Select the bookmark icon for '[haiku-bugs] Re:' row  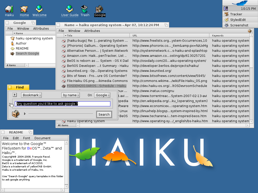(64, 41)
